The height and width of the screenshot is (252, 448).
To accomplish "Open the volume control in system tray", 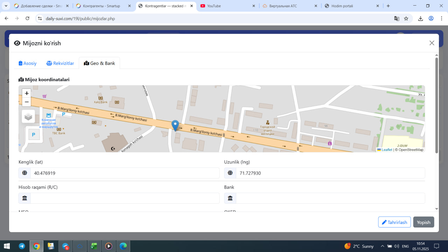I will (x=396, y=246).
